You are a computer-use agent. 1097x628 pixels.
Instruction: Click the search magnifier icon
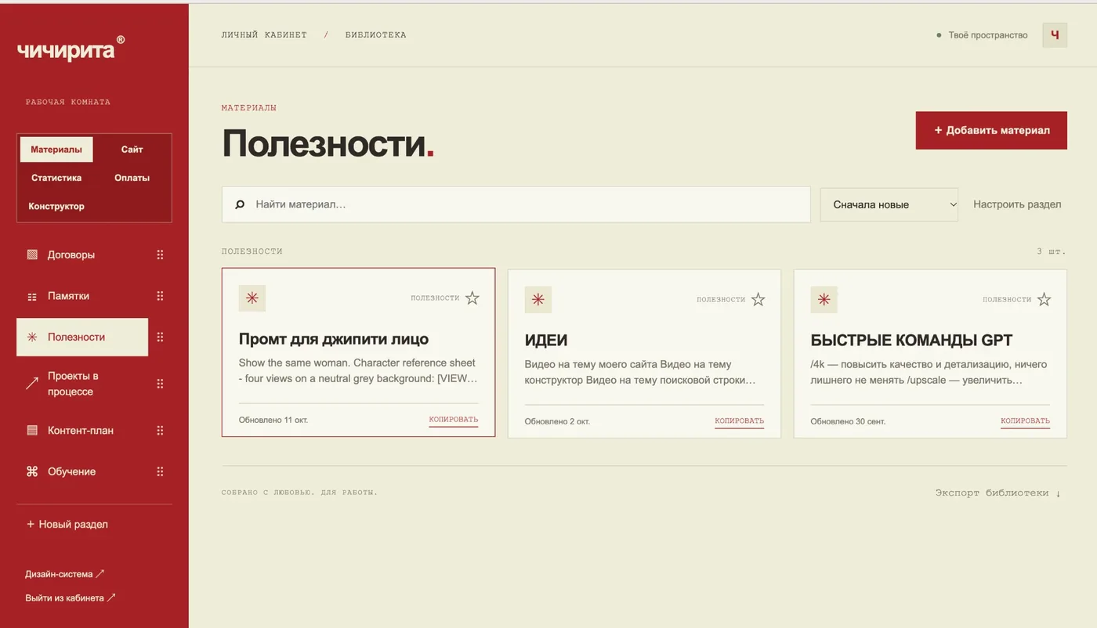point(240,204)
